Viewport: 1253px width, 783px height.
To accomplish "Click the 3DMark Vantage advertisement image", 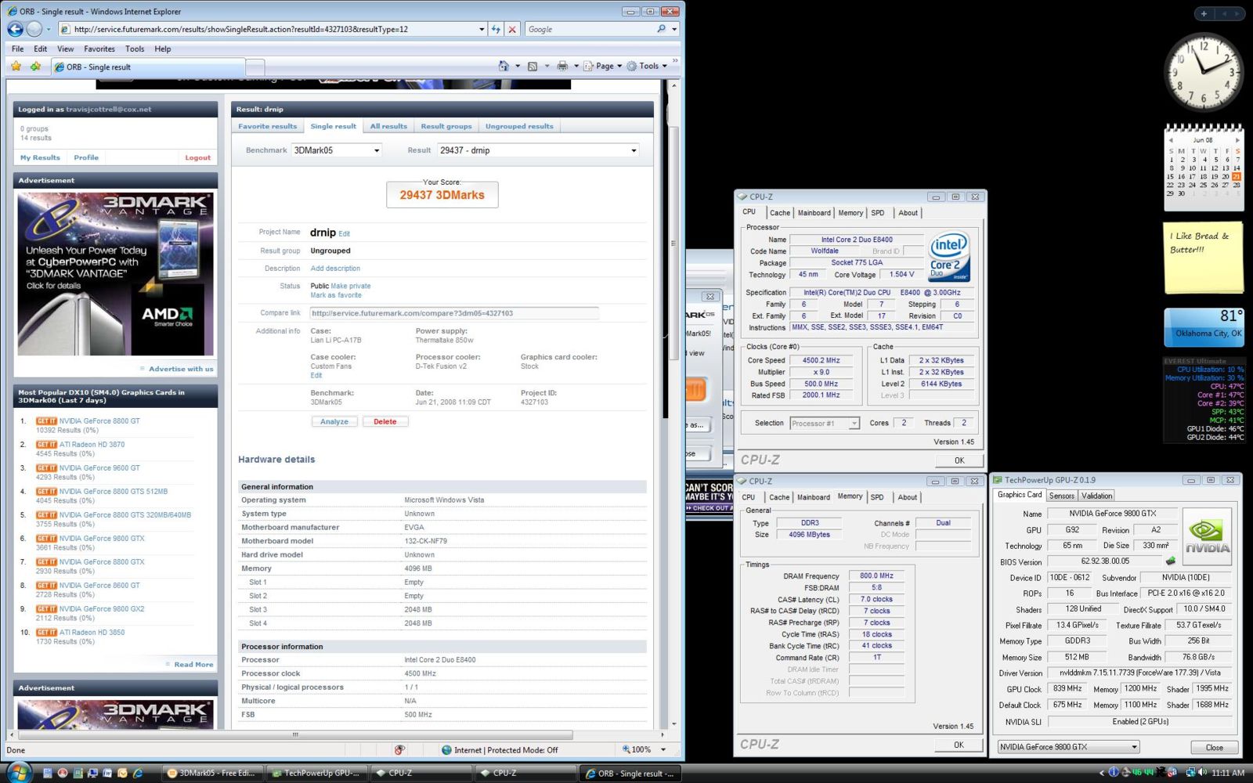I will pos(116,273).
